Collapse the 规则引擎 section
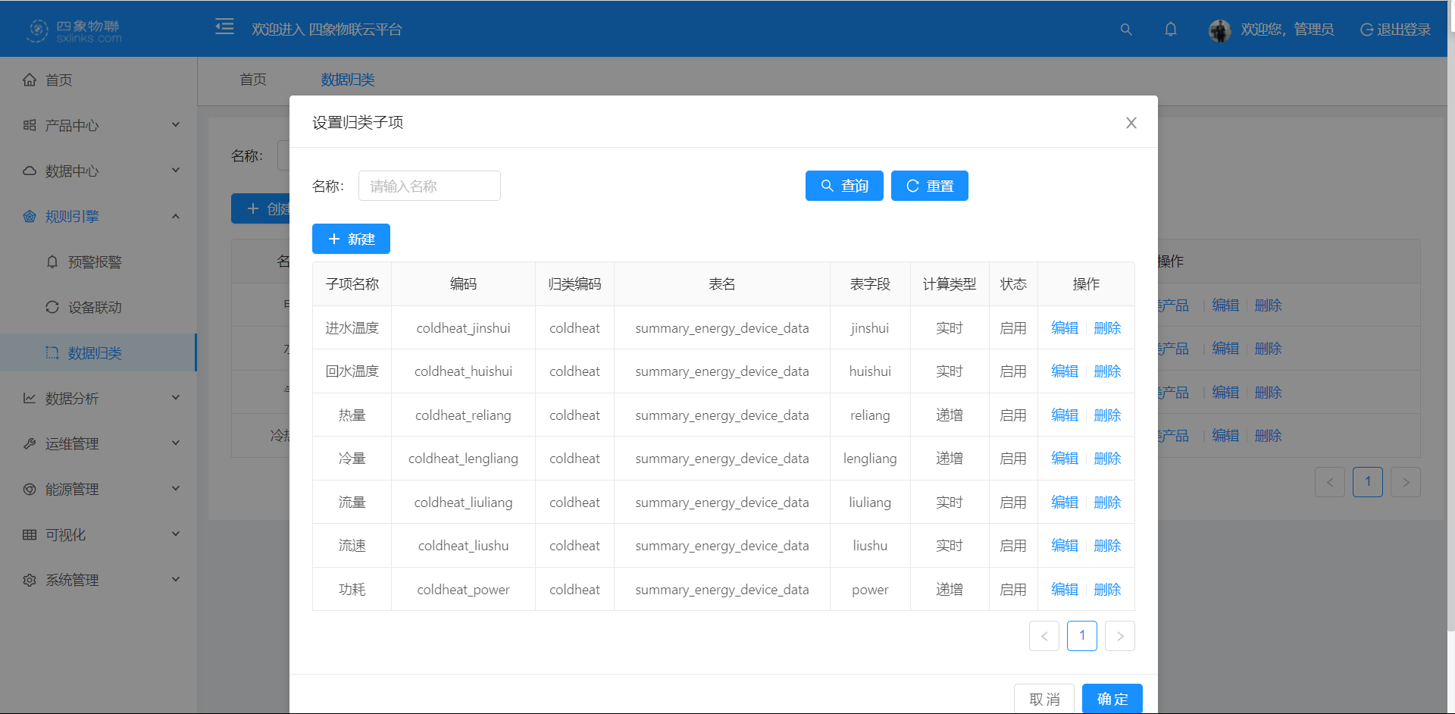 (x=176, y=216)
